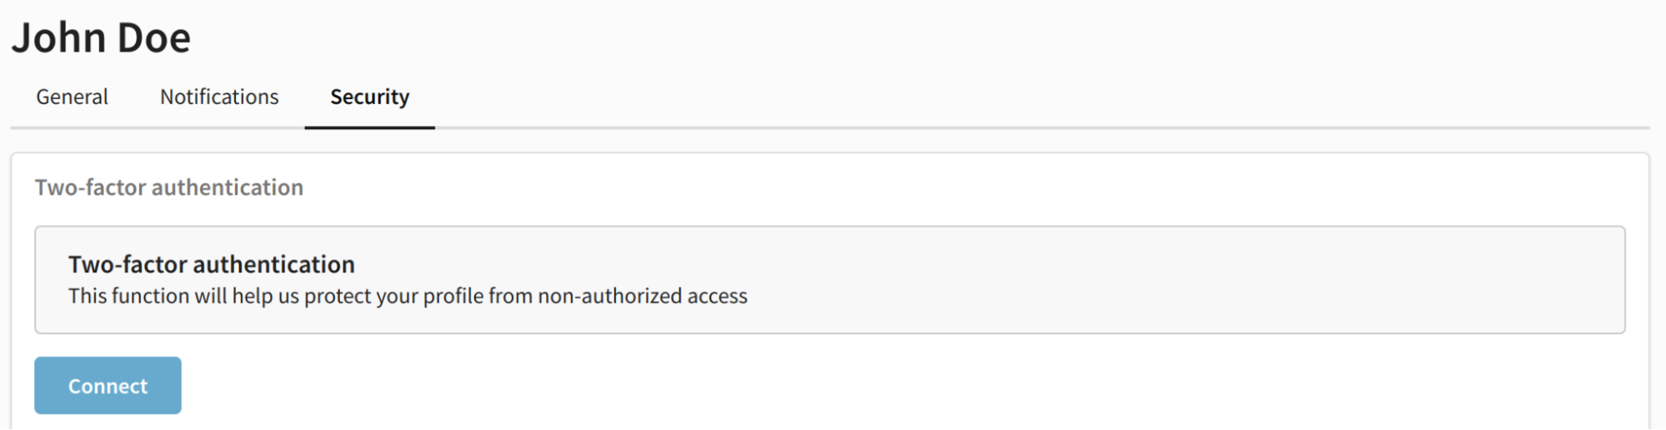The width and height of the screenshot is (1666, 430).
Task: Click the active underlined Security tab
Action: [x=369, y=97]
